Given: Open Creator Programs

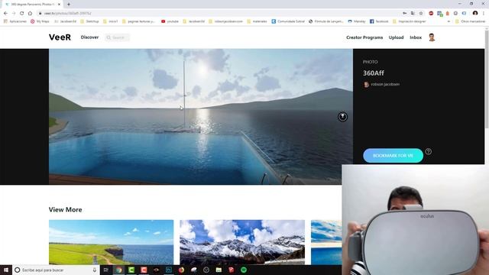Looking at the screenshot, I should coord(364,37).
